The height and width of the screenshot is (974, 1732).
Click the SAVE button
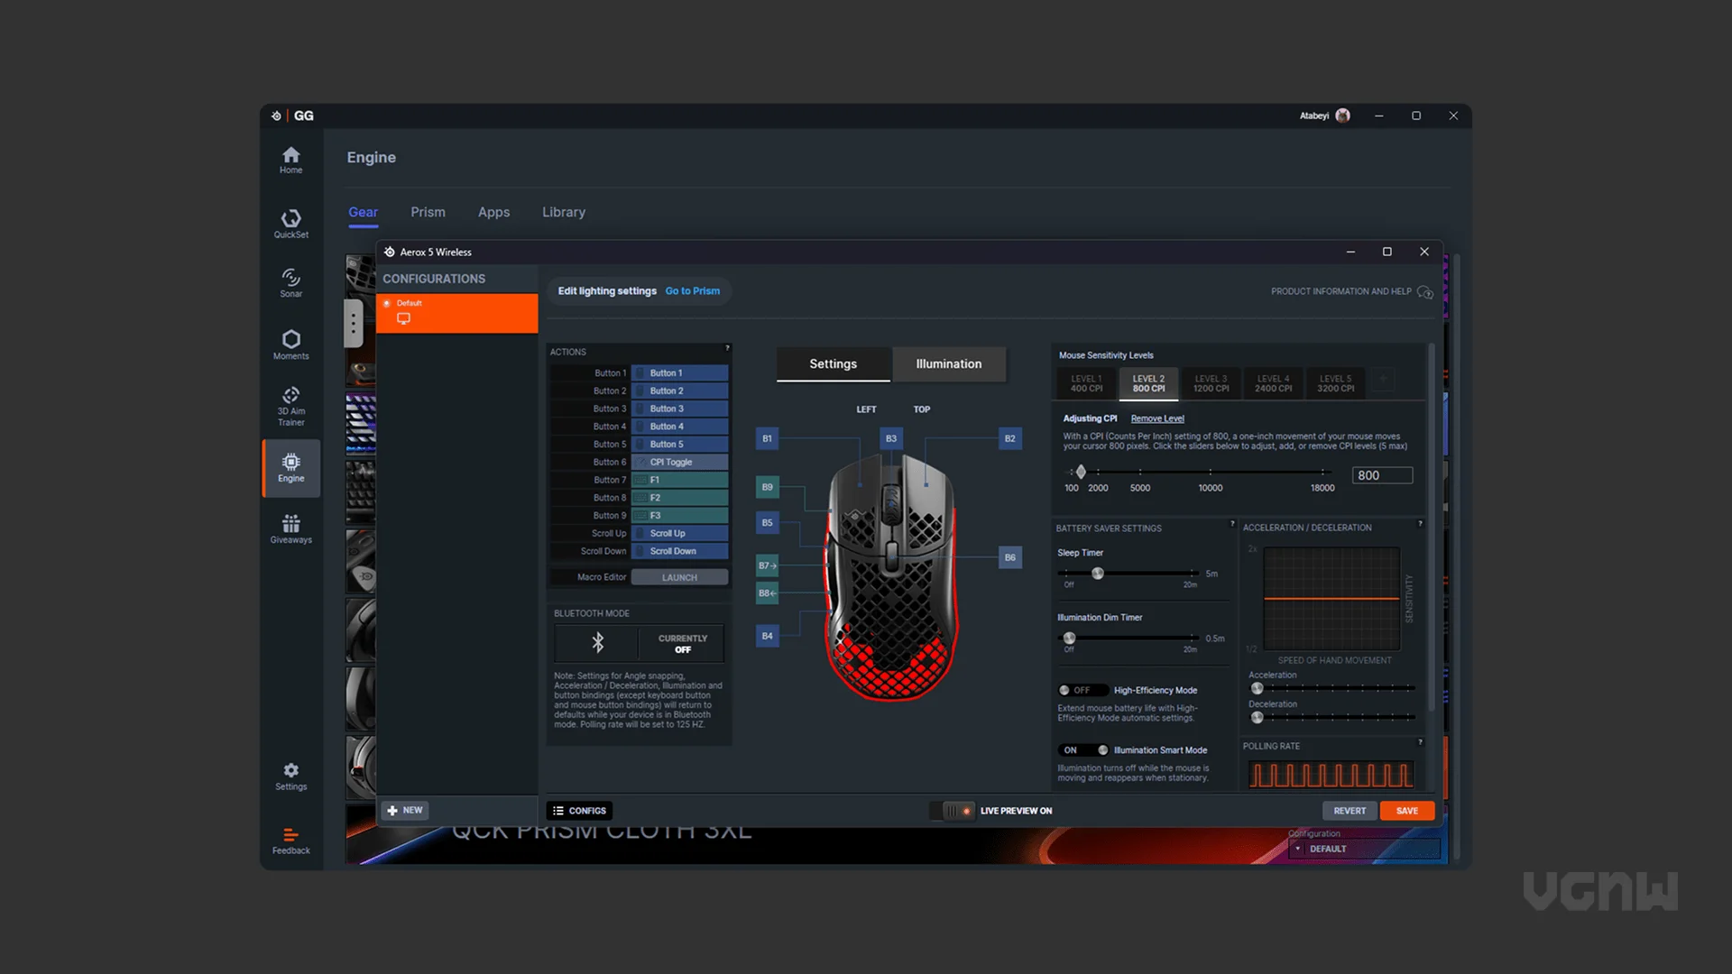1406,811
